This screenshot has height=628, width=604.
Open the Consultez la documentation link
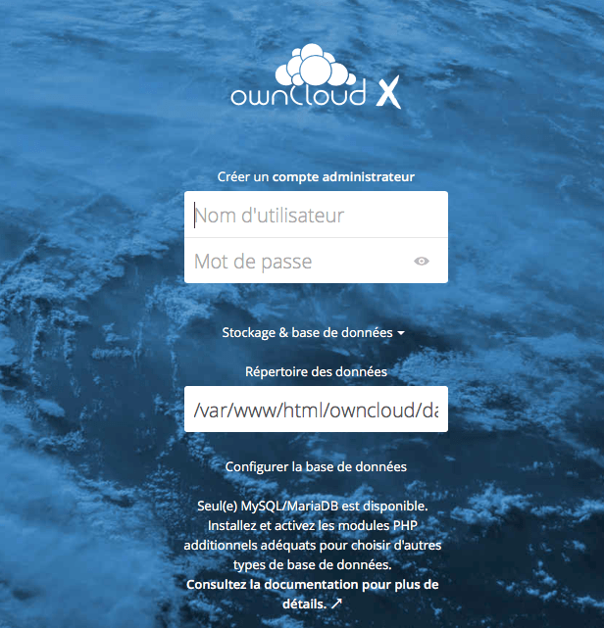click(x=312, y=585)
